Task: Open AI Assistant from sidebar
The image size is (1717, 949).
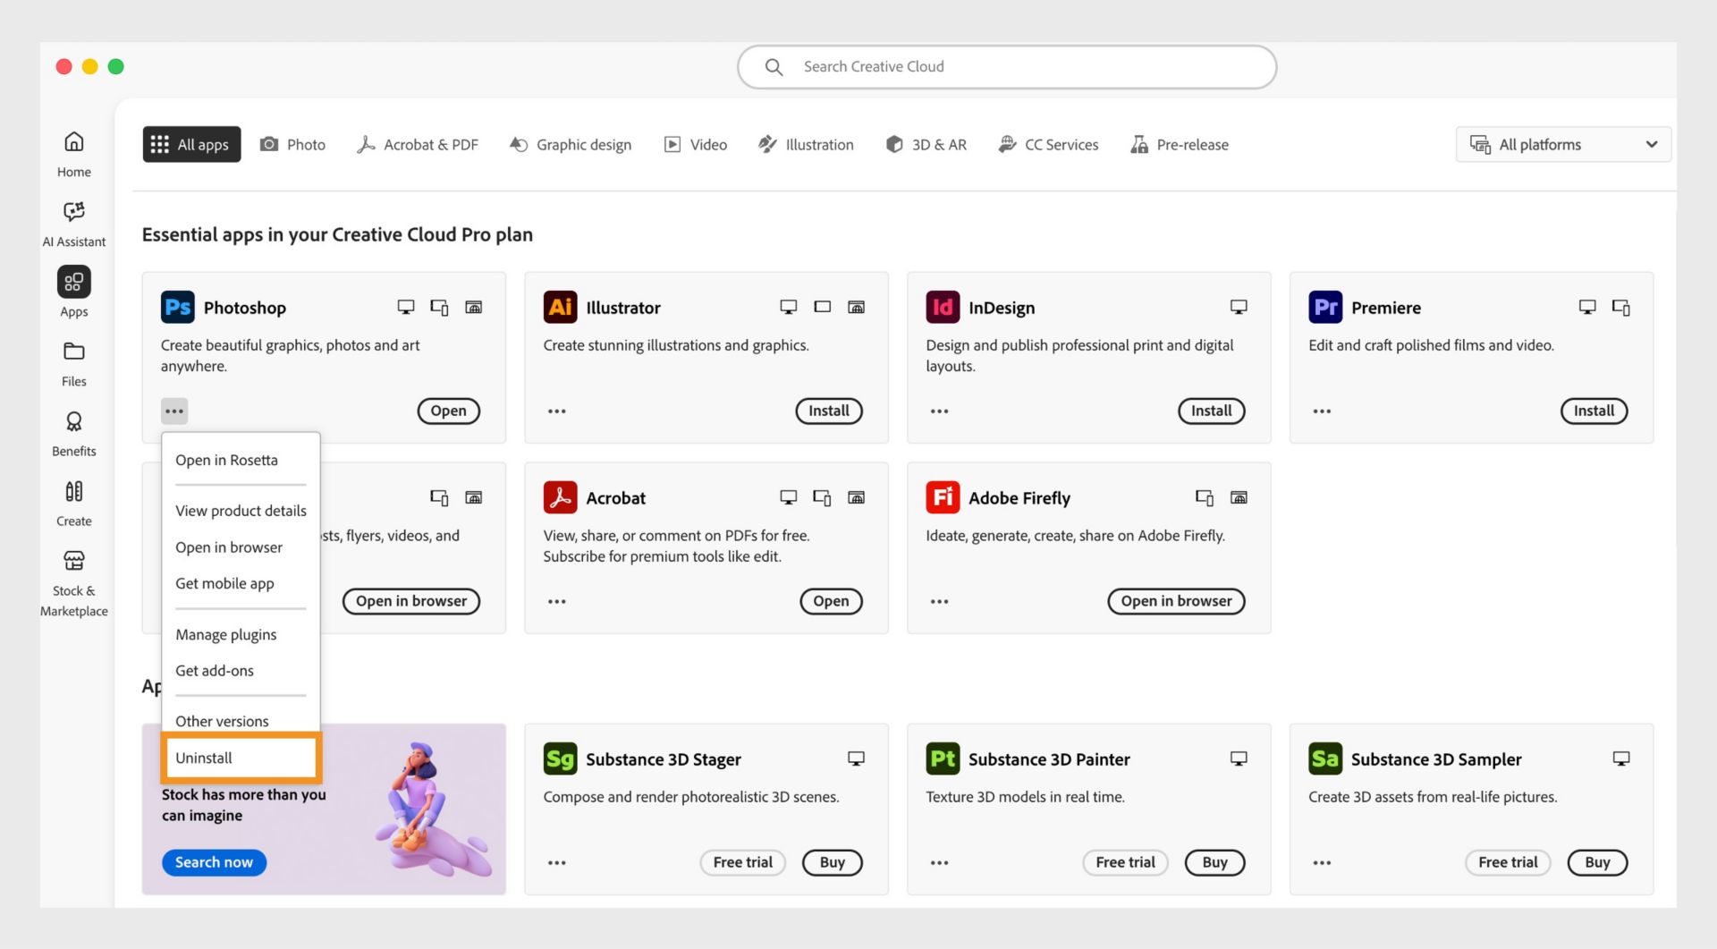Action: coord(73,224)
